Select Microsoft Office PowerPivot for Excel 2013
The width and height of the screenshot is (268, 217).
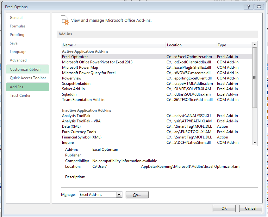click(x=156, y=62)
